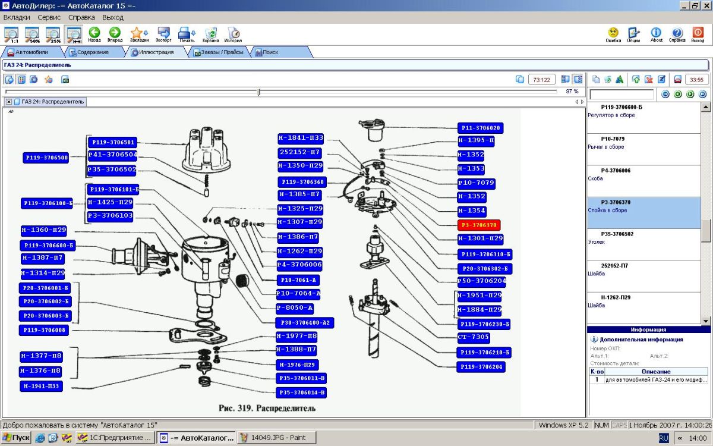713x446 pixels.
Task: Open Справка help from toolbar
Action: pyautogui.click(x=677, y=34)
